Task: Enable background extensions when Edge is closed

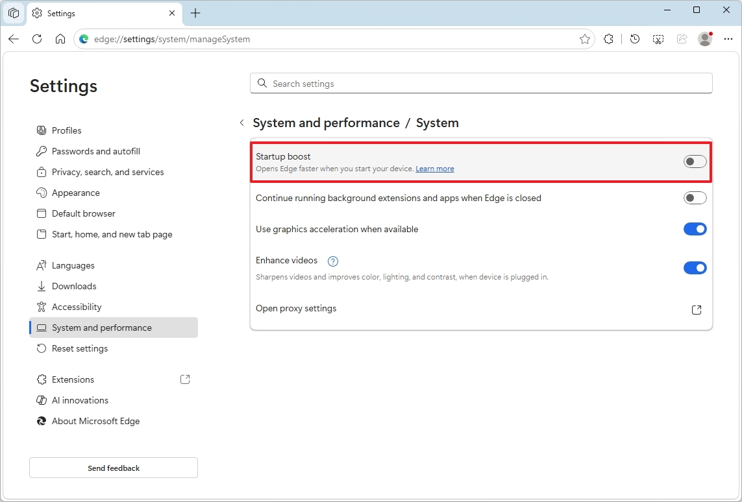Action: coord(695,198)
